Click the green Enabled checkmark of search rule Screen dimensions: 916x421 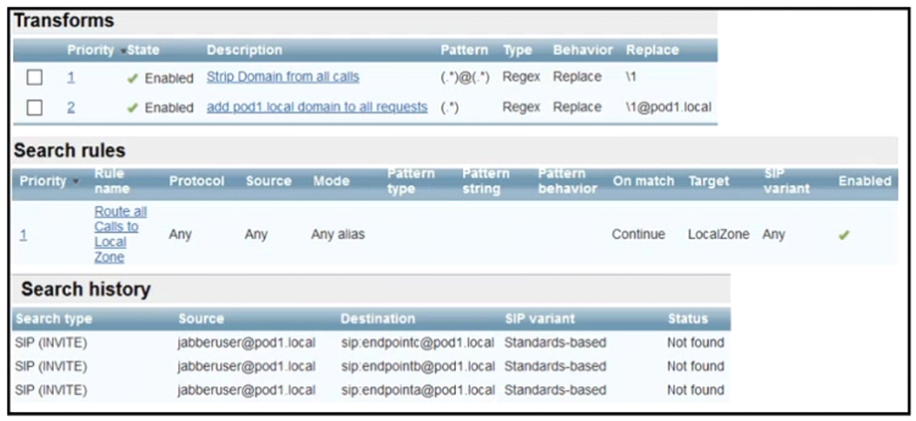click(843, 235)
